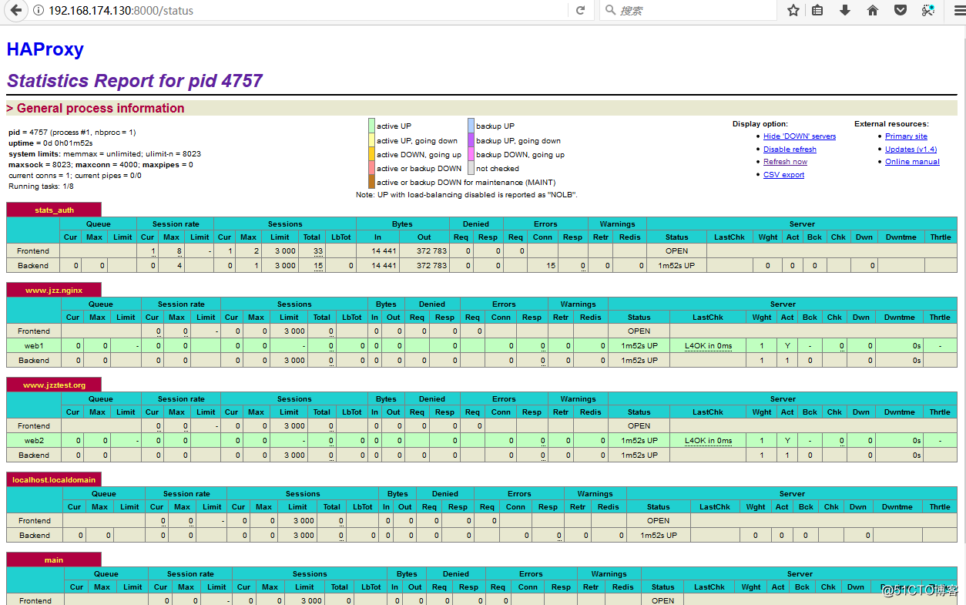Image resolution: width=966 pixels, height=605 pixels.
Task: Click the HAProxy heading link
Action: click(45, 49)
